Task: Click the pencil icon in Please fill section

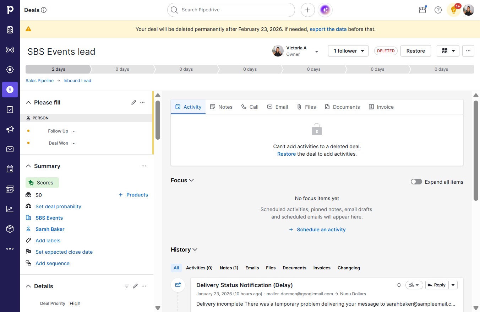Action: click(x=134, y=102)
